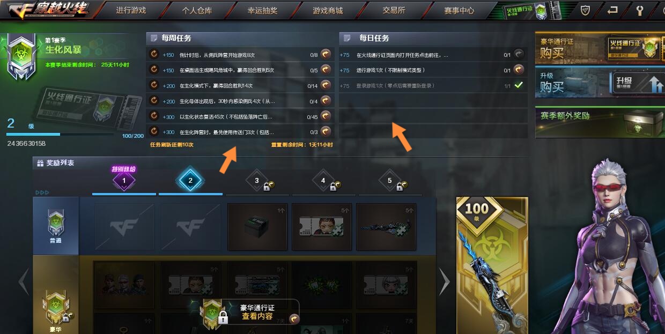
Task: Open the shield security icon in top bar
Action: 586,10
